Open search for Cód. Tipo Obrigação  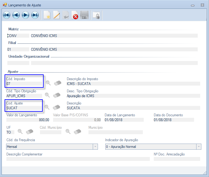pos(48,95)
